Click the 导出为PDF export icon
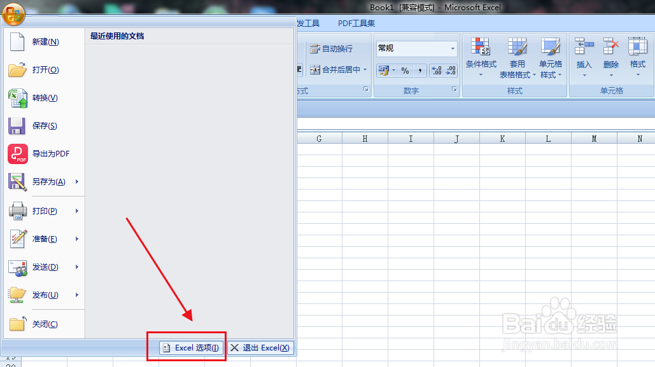Screen dimensions: 655x367 tap(18, 154)
